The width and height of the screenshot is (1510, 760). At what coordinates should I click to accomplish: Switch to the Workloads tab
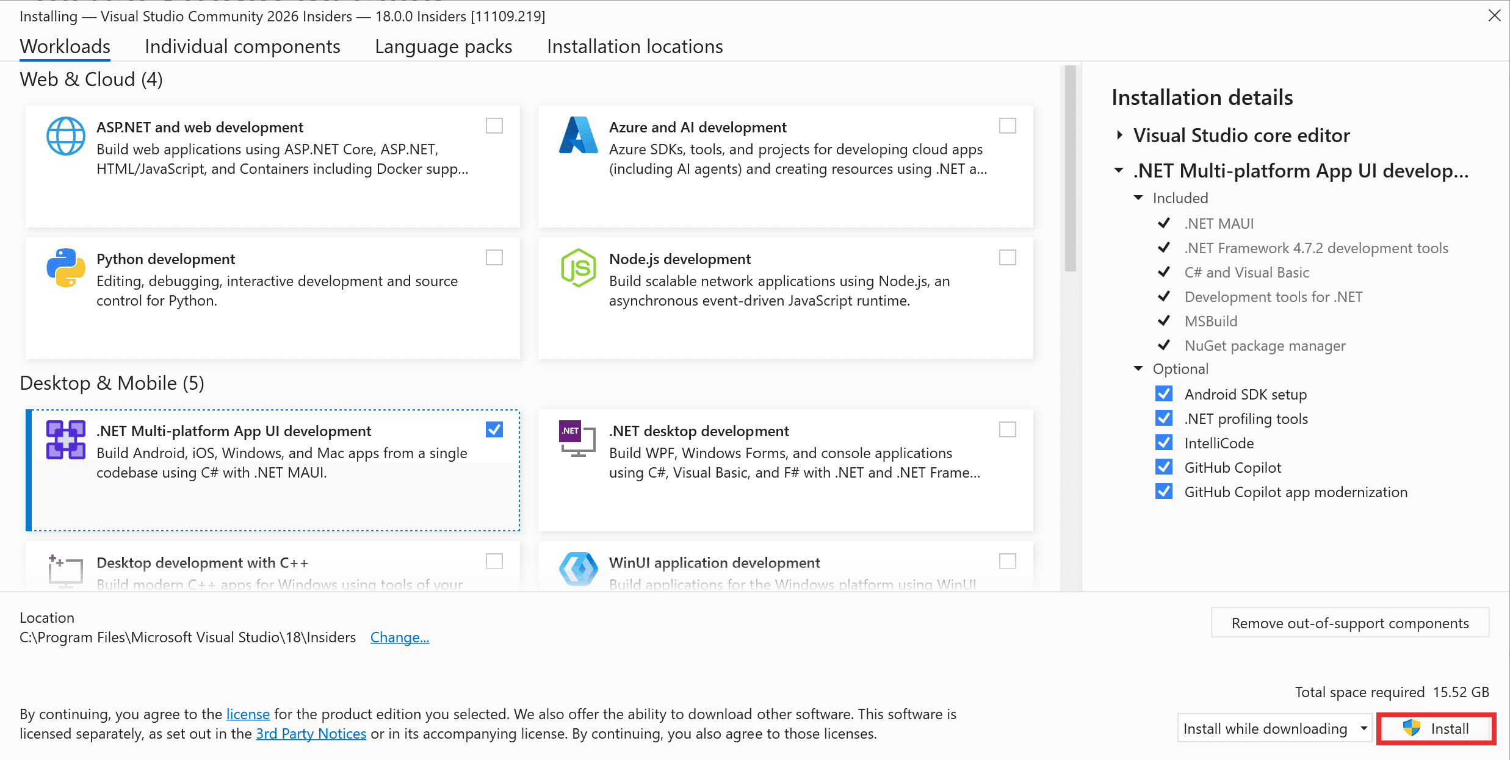(65, 46)
